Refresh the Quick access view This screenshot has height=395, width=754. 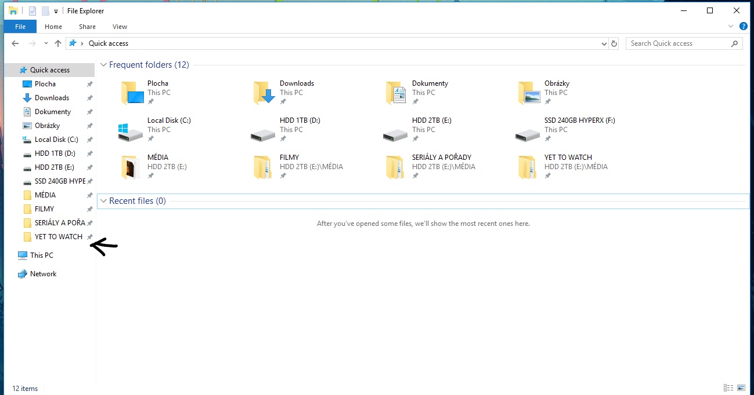pos(615,43)
